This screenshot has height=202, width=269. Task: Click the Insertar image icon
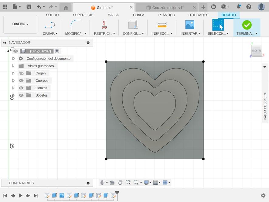(190, 25)
